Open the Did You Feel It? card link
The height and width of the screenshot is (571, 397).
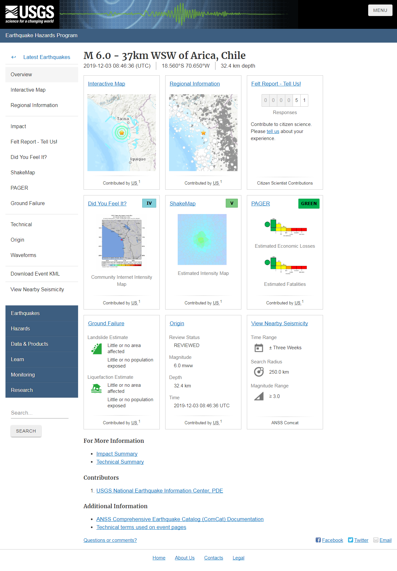pos(107,203)
